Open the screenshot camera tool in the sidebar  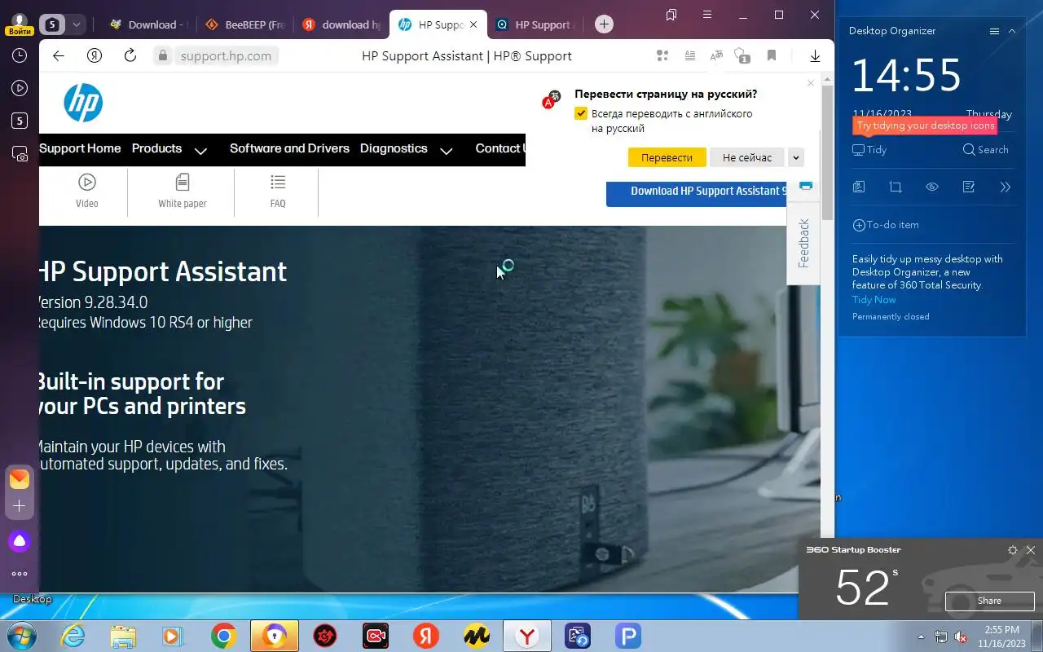[20, 153]
